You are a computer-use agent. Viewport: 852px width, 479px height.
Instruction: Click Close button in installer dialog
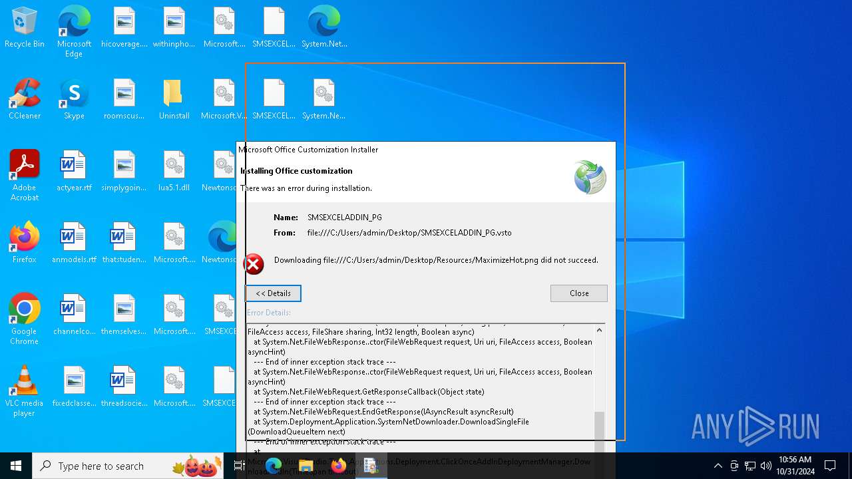pos(579,293)
